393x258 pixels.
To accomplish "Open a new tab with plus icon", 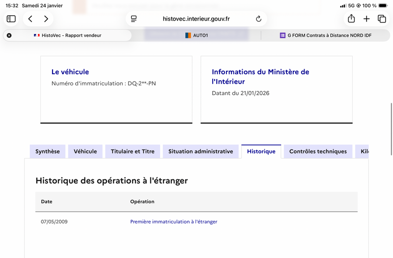I will click(366, 19).
